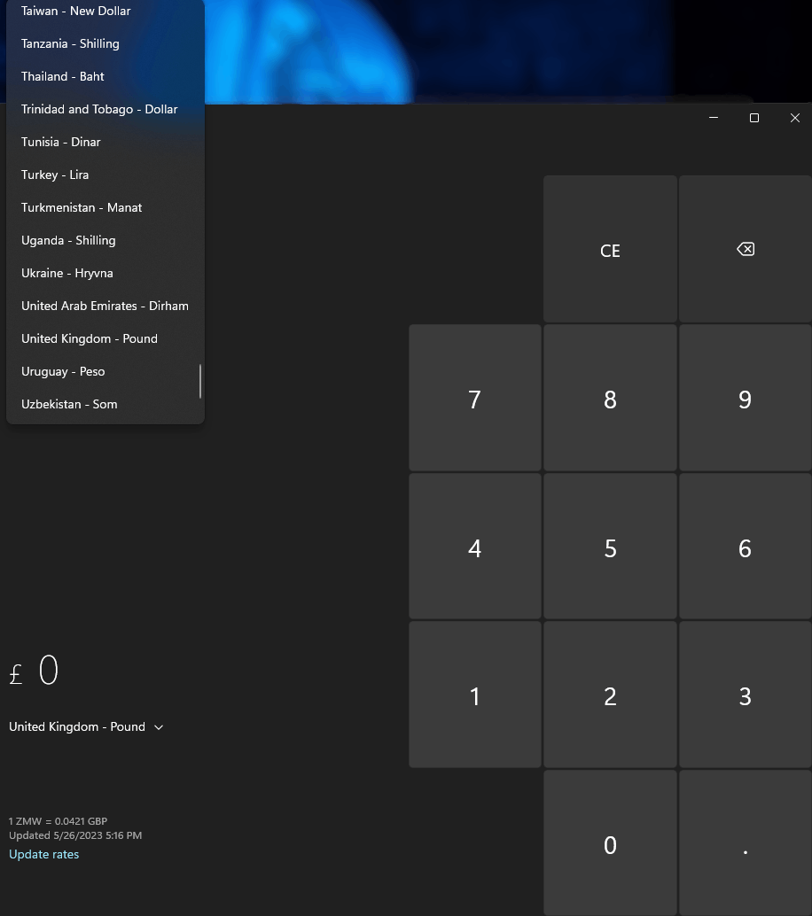Clear entry with the CE key
The width and height of the screenshot is (812, 916).
(x=610, y=250)
